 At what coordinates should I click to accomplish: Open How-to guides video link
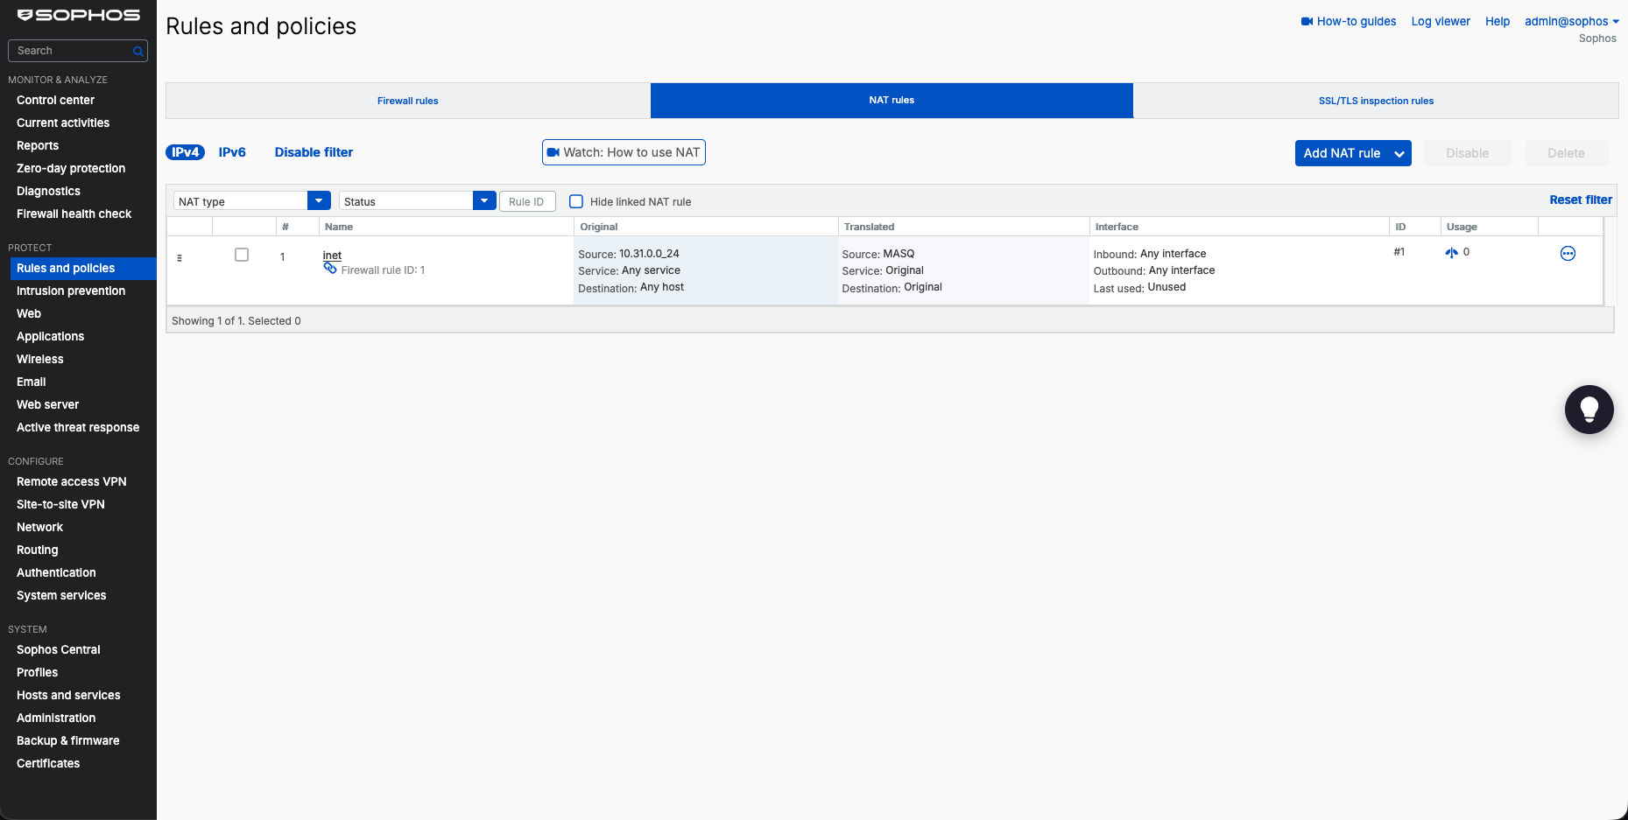[x=1349, y=21]
